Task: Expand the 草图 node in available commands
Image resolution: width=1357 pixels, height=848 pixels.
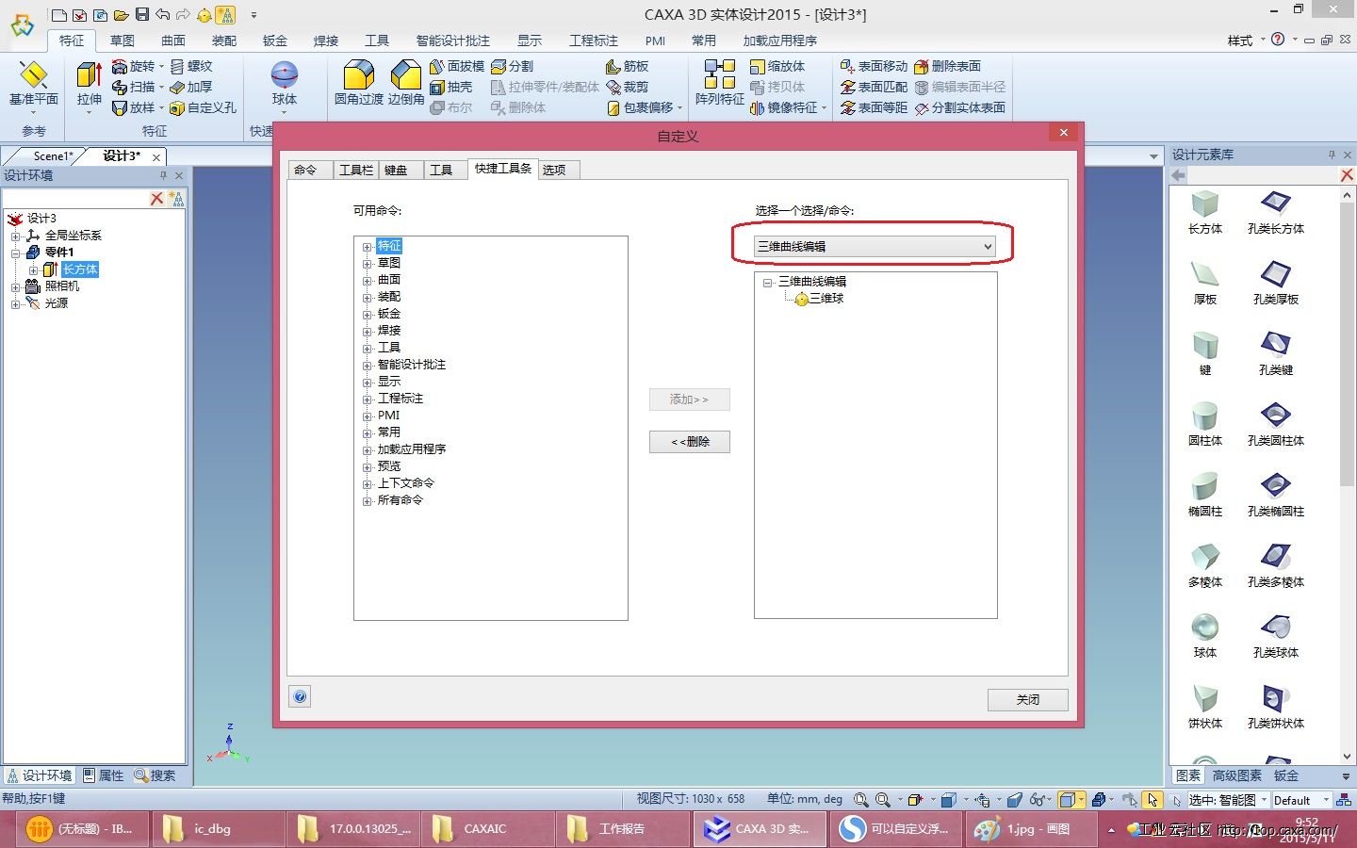Action: (368, 264)
